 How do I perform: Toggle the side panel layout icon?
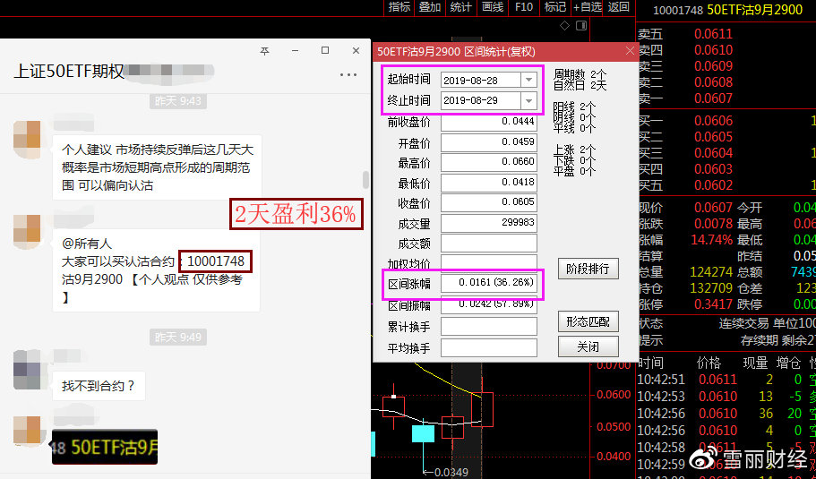point(581,25)
